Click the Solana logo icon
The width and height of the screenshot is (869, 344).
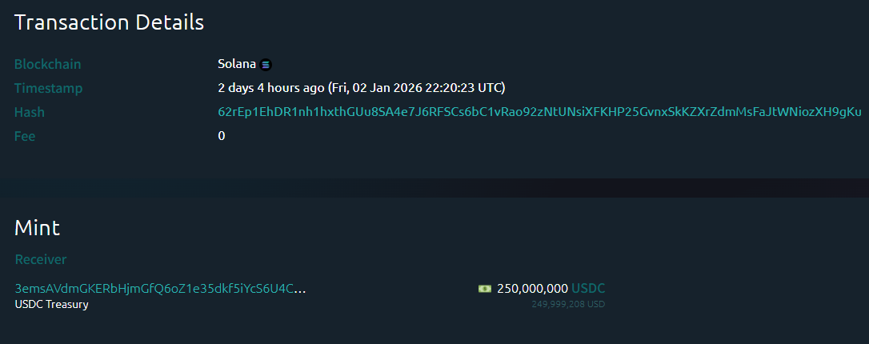click(266, 65)
